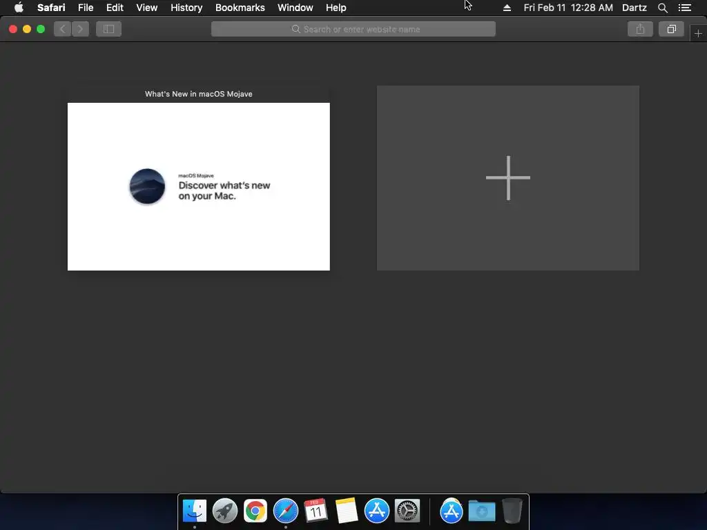The height and width of the screenshot is (530, 707).
Task: Open the Apple menu
Action: tap(19, 8)
